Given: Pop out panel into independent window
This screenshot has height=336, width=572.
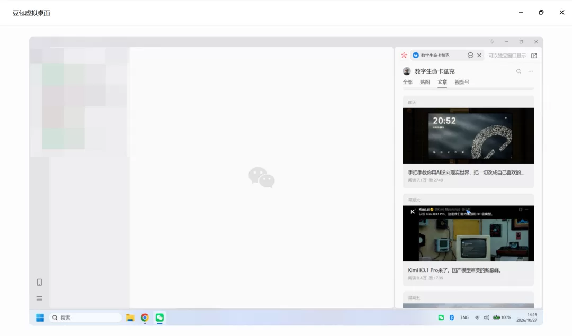Looking at the screenshot, I should click(534, 56).
